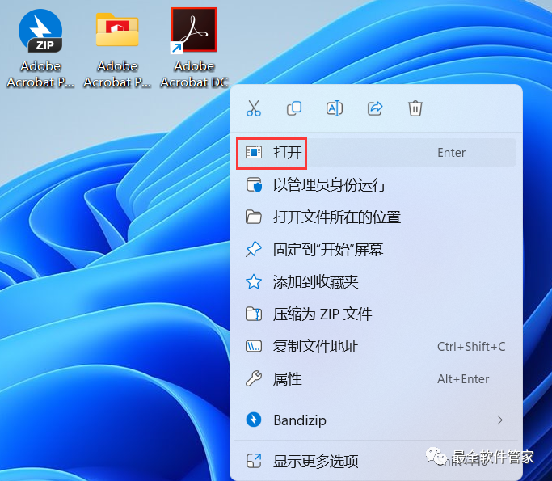Select the Adobe Acrobat ZIP archive desktop icon
The width and height of the screenshot is (552, 481).
coord(40,32)
